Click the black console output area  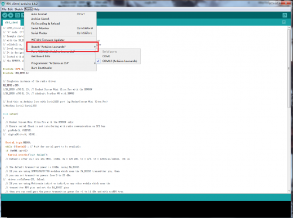coord(146,209)
